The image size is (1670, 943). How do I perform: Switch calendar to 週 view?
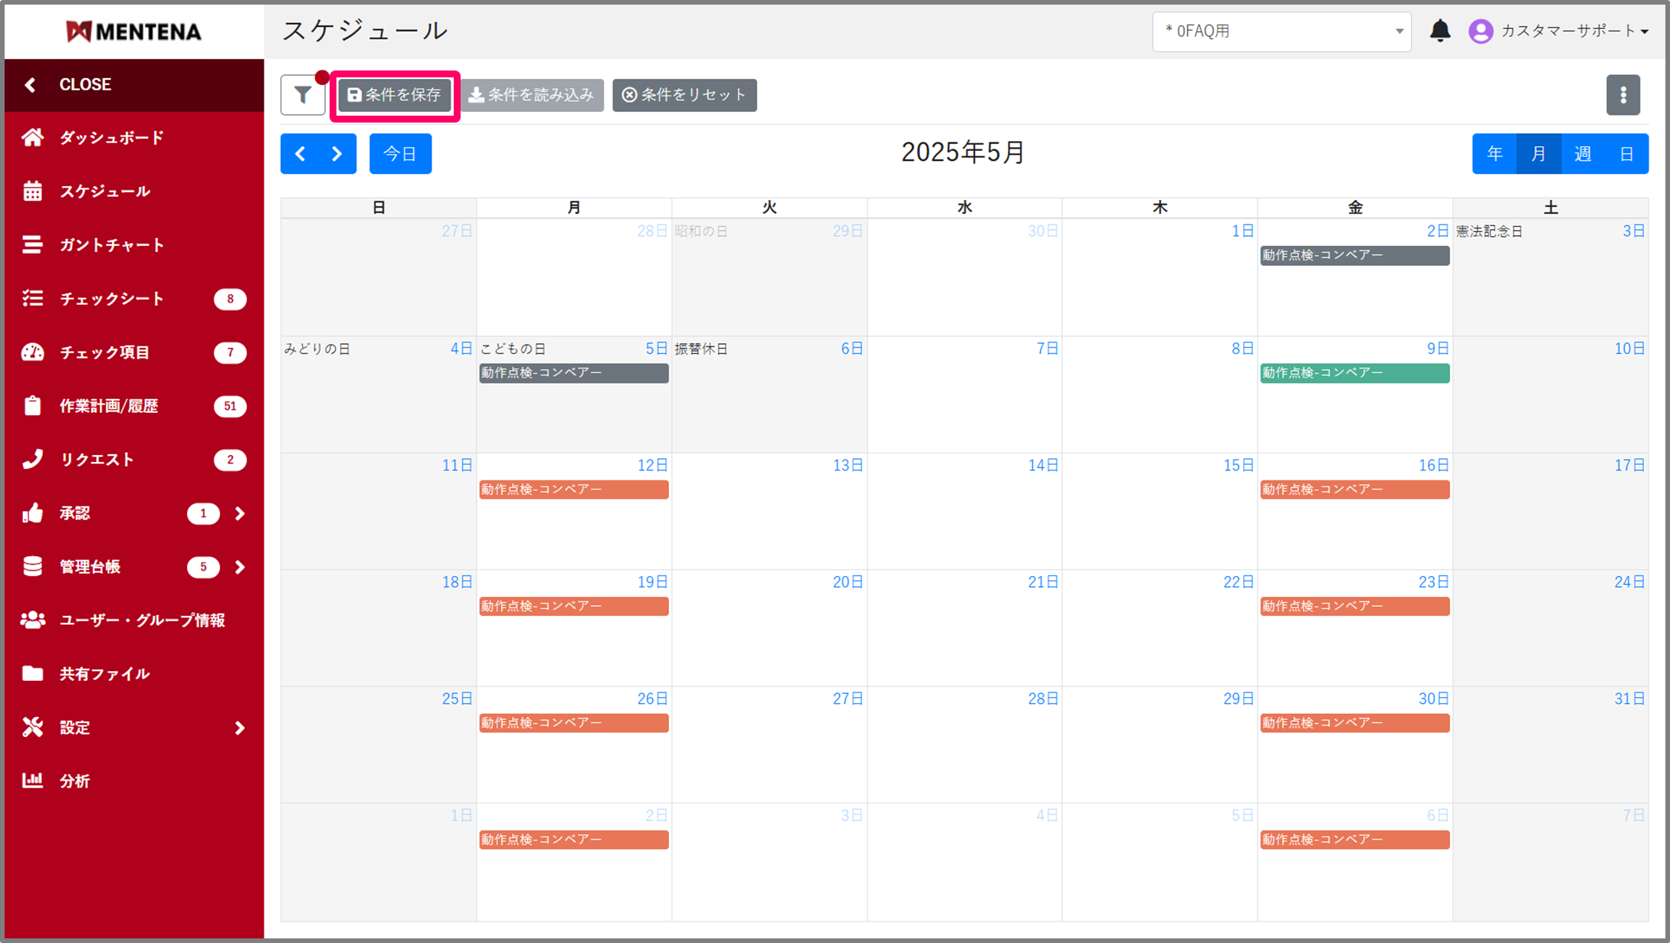point(1583,154)
